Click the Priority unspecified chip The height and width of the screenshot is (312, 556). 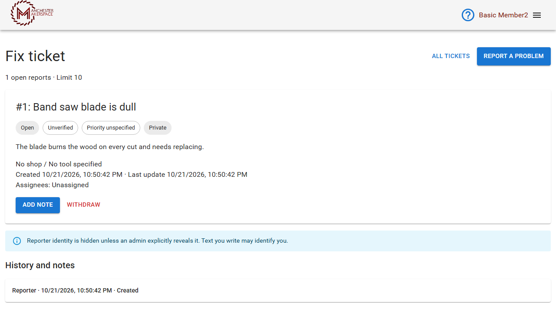(x=111, y=128)
